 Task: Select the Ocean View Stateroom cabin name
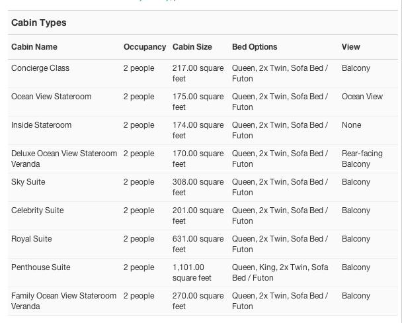tap(52, 97)
